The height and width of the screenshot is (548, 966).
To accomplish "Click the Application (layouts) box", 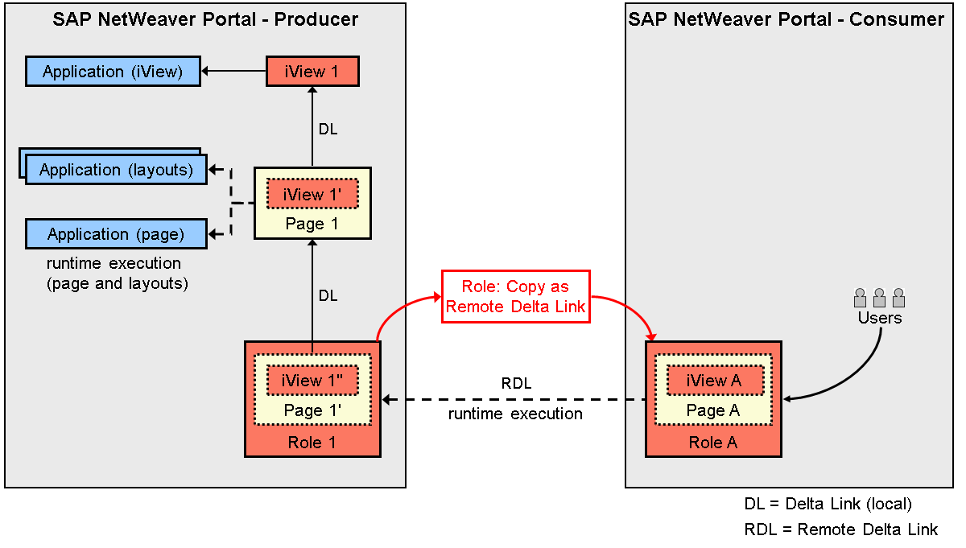I will tap(116, 170).
